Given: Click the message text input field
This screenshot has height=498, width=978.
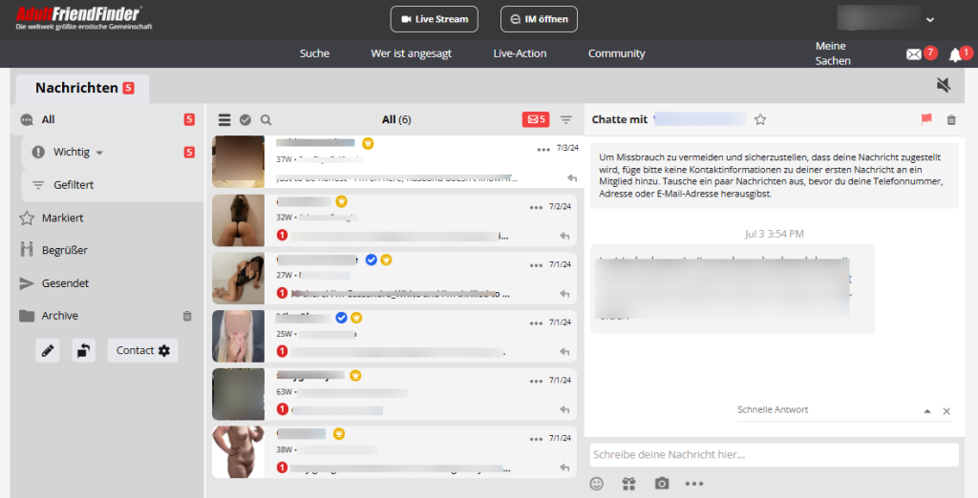Looking at the screenshot, I should (x=774, y=455).
